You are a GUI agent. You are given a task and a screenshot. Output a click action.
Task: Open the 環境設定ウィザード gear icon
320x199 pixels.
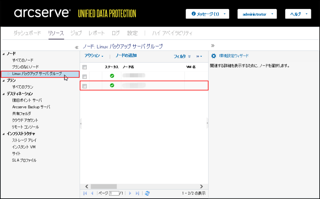(x=214, y=56)
